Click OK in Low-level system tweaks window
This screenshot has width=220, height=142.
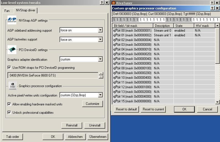coord(53,137)
